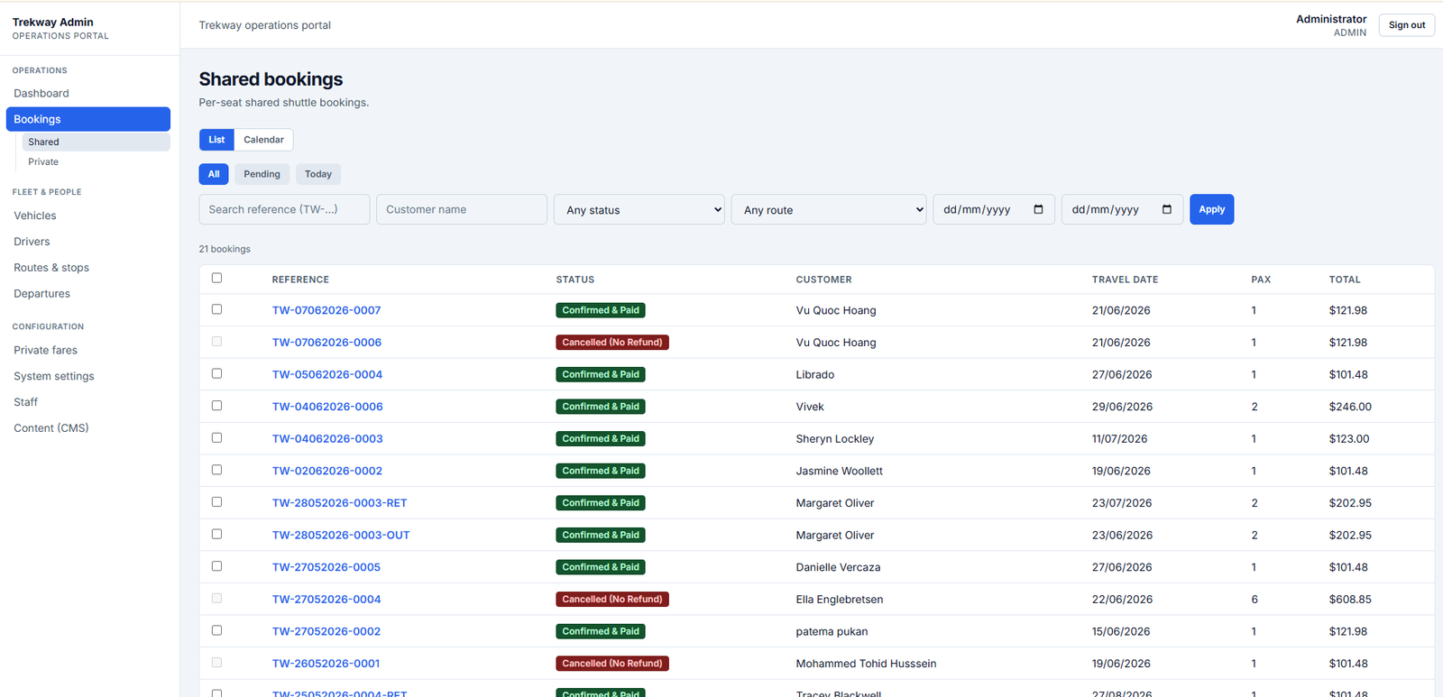Image resolution: width=1443 pixels, height=697 pixels.
Task: Click customer Mohammed Tohid Husssein
Action: 866,664
